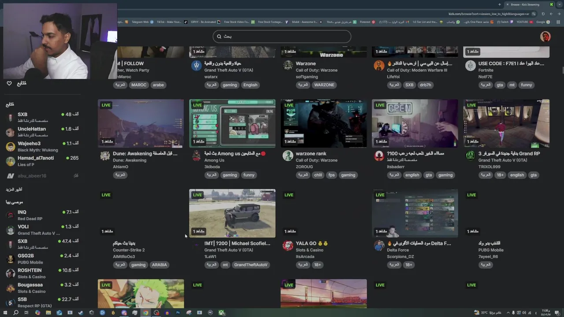This screenshot has height=317, width=564.
Task: Open the Among Us stream thumbnail
Action: tap(232, 123)
